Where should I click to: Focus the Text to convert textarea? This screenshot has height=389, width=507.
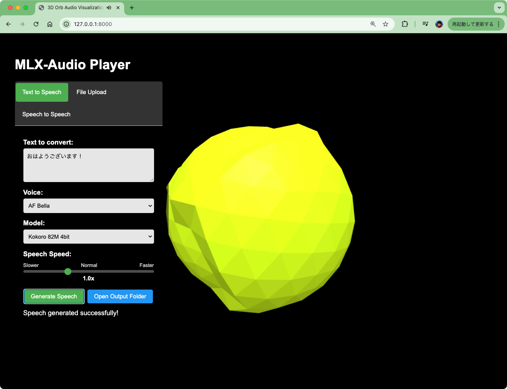point(89,165)
